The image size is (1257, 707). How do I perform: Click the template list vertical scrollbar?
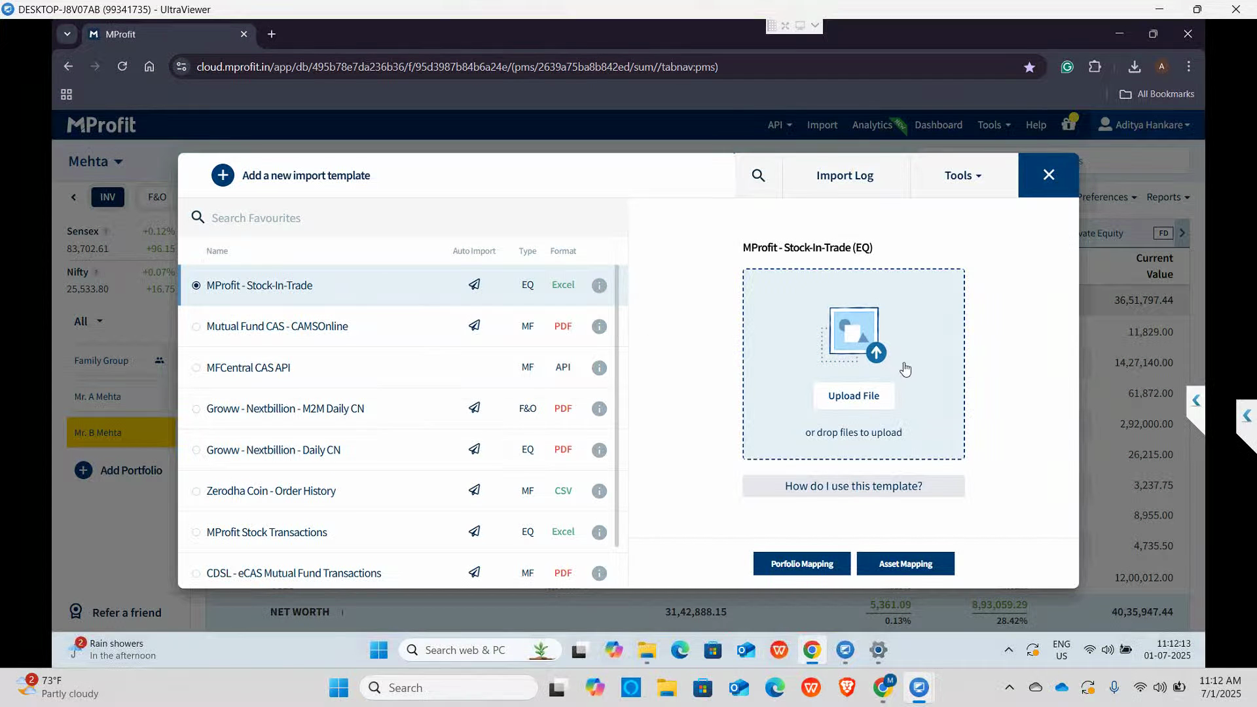(617, 406)
